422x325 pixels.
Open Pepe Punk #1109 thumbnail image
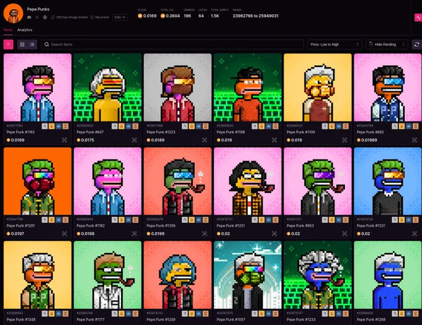tap(318, 87)
